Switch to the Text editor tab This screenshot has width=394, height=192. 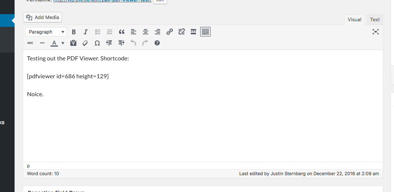click(x=375, y=19)
